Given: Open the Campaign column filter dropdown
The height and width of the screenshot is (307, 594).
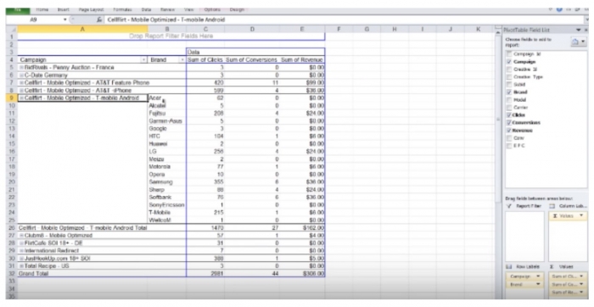Looking at the screenshot, I should click(144, 60).
